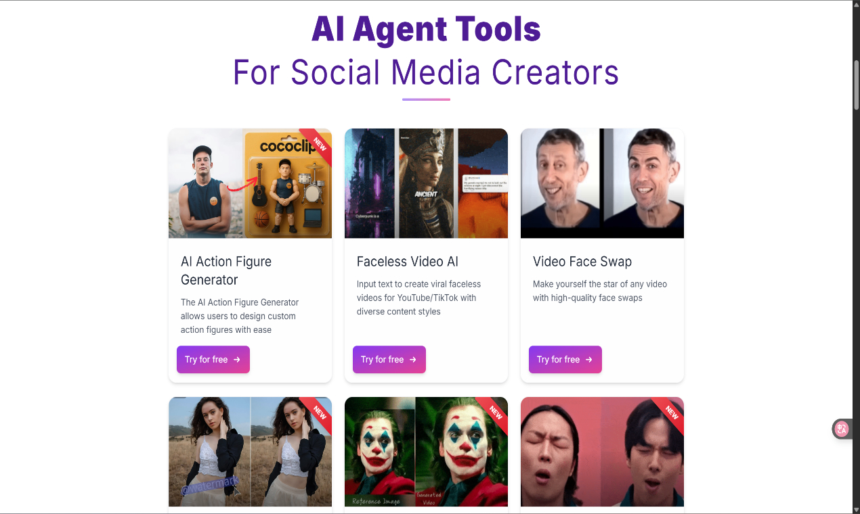860x514 pixels.
Task: Open the Video Face Swap title
Action: coord(582,262)
